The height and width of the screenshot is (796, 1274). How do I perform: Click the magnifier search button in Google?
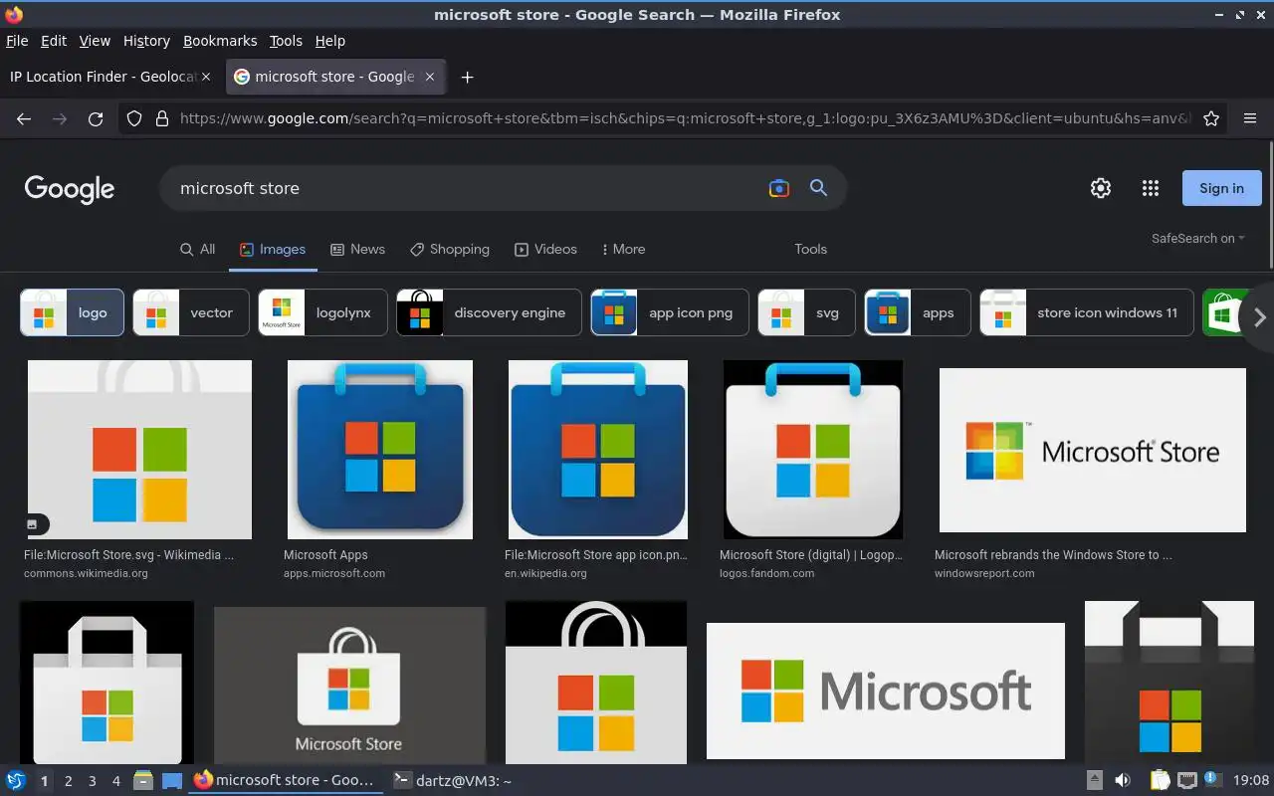click(x=818, y=188)
